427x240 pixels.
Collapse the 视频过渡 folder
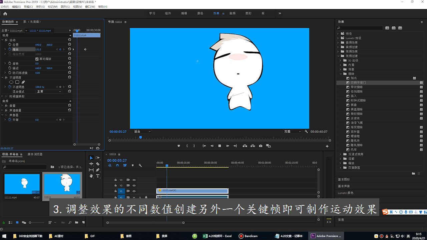pos(338,56)
